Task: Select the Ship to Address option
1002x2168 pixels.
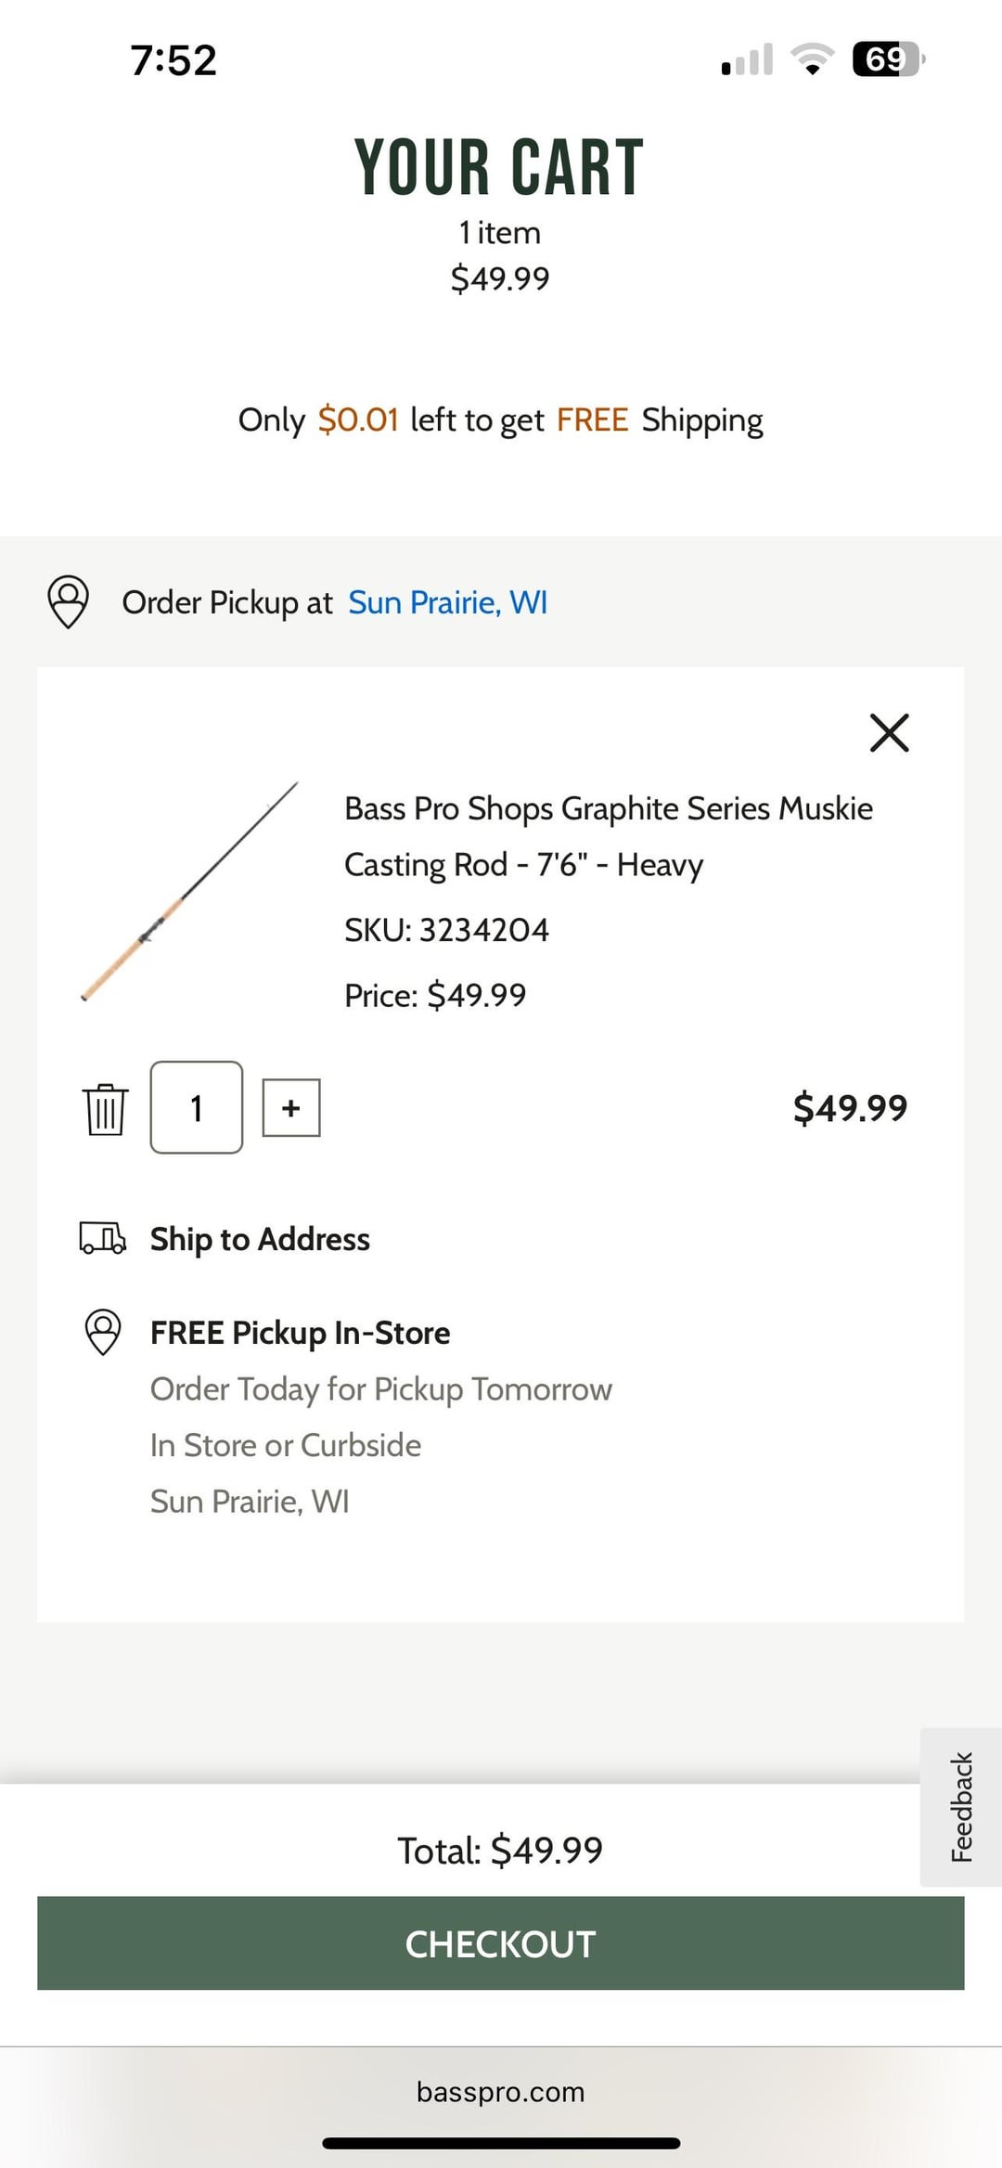Action: pyautogui.click(x=260, y=1239)
